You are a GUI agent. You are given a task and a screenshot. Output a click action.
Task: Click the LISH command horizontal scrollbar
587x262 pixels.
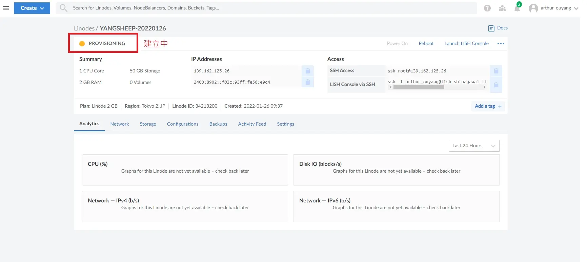coord(419,87)
